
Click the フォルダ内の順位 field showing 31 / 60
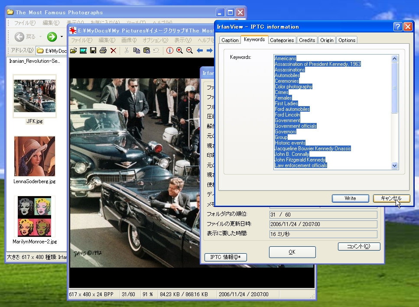tap(323, 215)
